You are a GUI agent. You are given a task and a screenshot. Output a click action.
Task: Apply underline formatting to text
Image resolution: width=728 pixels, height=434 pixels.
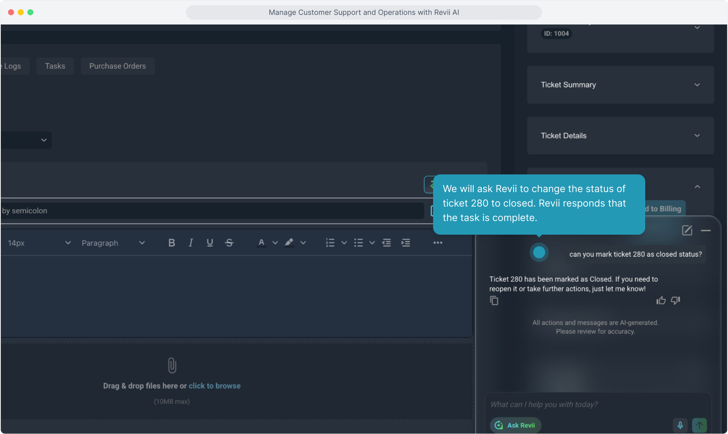click(x=210, y=243)
